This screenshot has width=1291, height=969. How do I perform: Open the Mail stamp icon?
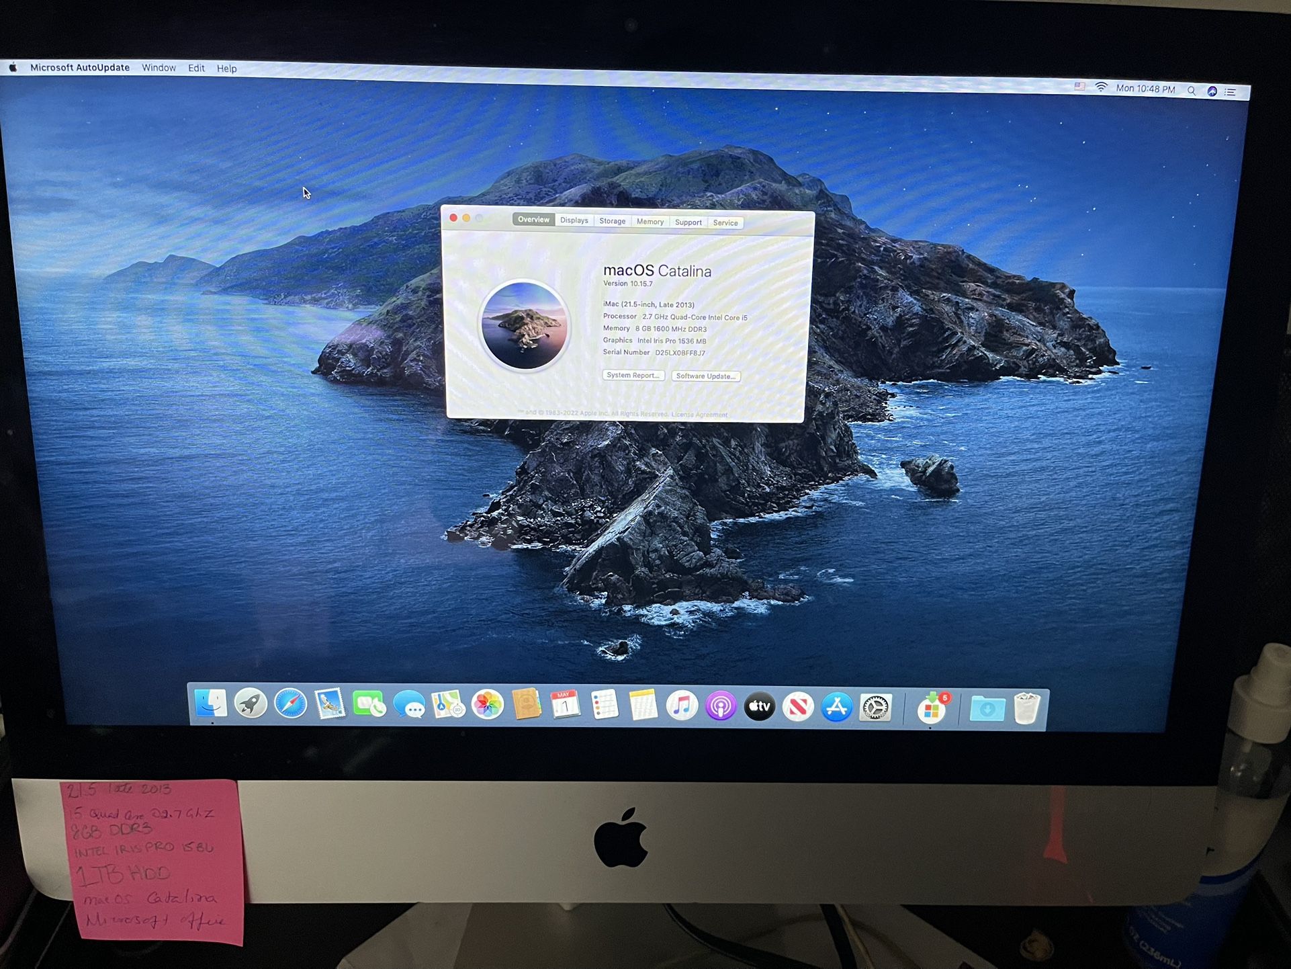click(330, 704)
